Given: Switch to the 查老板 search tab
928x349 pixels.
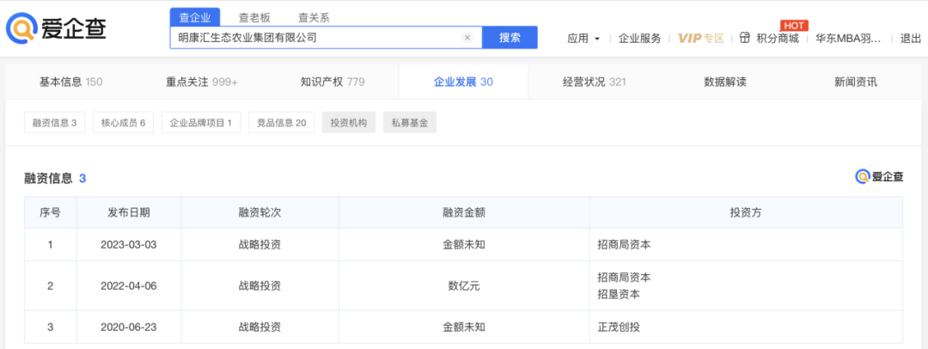Looking at the screenshot, I should click(253, 17).
